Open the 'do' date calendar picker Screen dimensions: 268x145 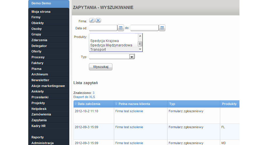tap(162, 28)
